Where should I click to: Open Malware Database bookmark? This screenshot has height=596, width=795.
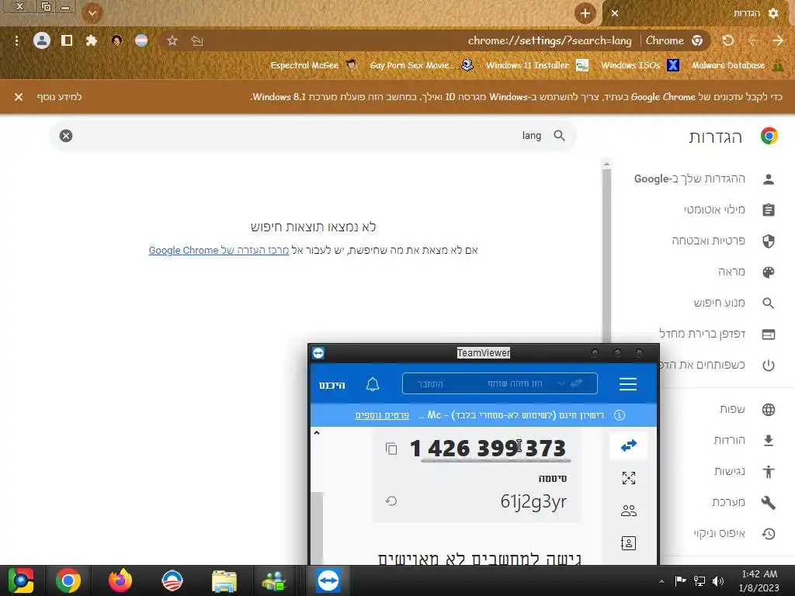pos(738,65)
